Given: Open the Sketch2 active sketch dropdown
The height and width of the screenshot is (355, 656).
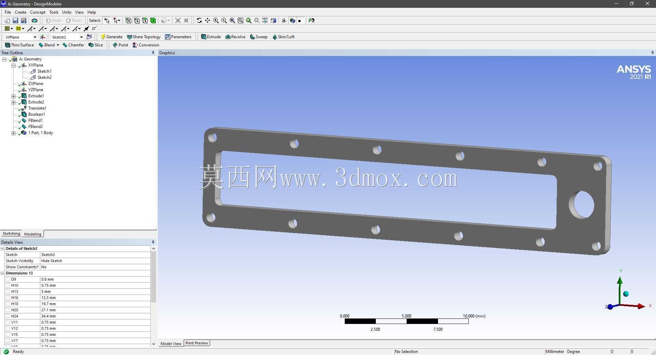Looking at the screenshot, I should coord(81,37).
